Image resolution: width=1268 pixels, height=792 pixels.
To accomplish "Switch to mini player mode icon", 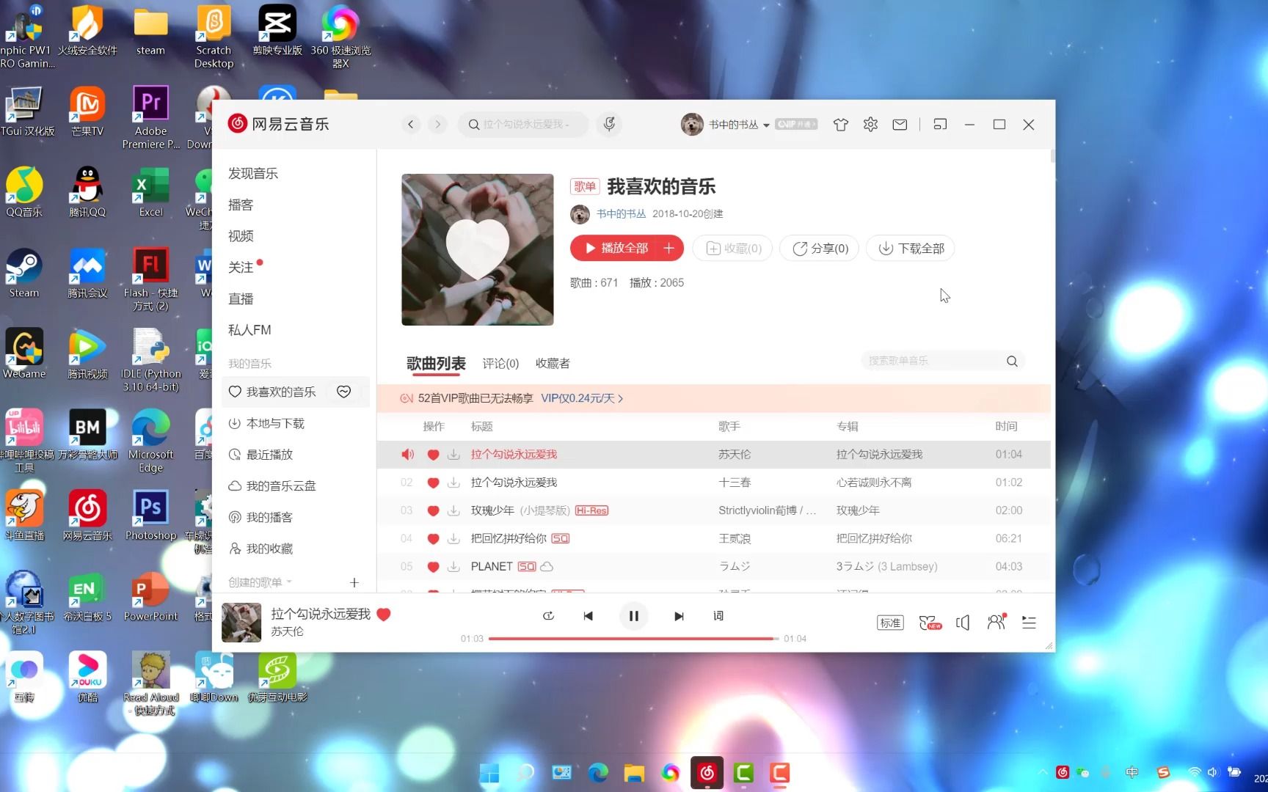I will pyautogui.click(x=940, y=125).
